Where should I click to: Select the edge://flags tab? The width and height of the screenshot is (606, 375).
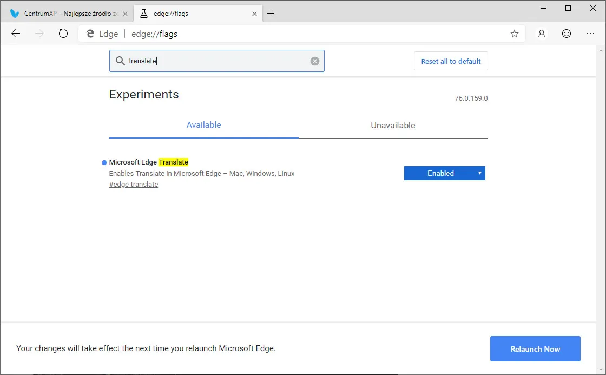[198, 14]
